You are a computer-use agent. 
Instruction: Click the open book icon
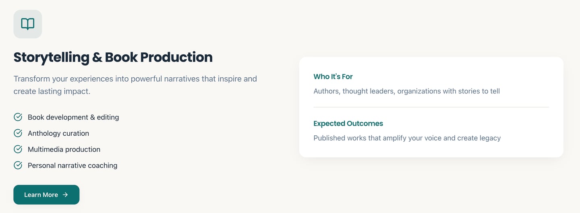27,24
